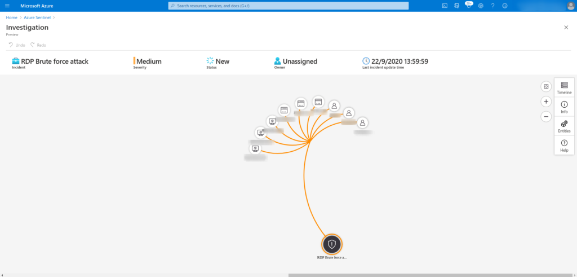The image size is (577, 277).
Task: Open the Timeline panel
Action: point(564,88)
